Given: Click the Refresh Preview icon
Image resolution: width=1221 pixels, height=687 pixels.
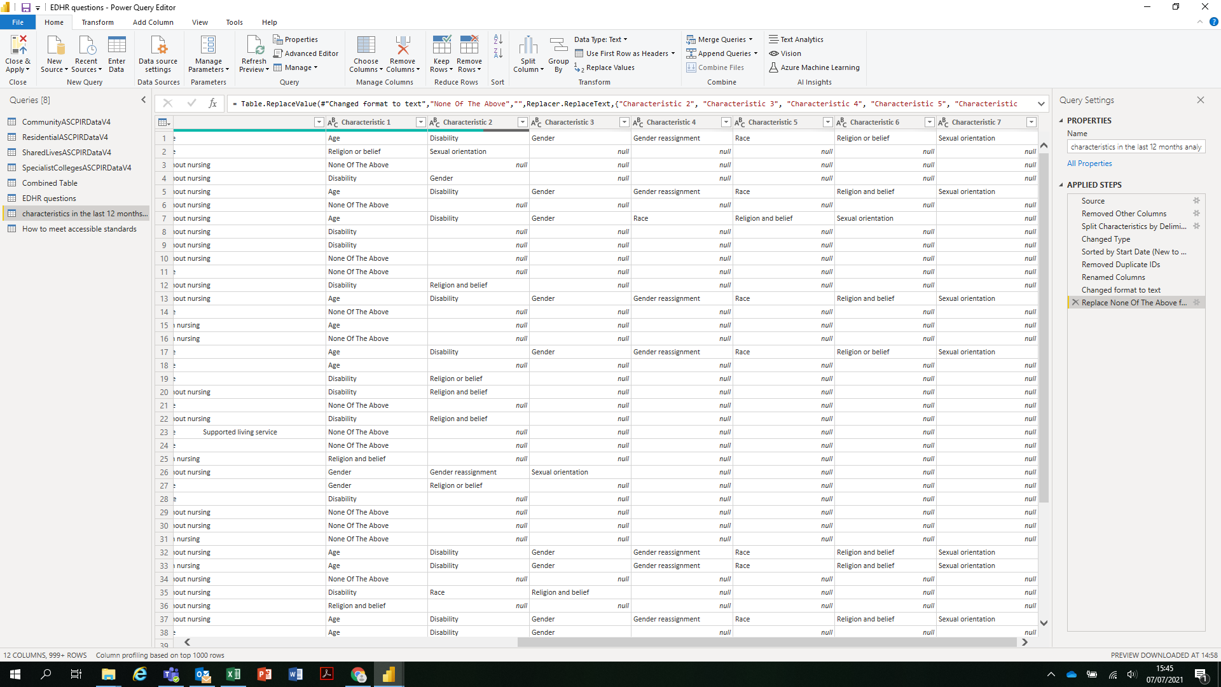Looking at the screenshot, I should coord(254,45).
